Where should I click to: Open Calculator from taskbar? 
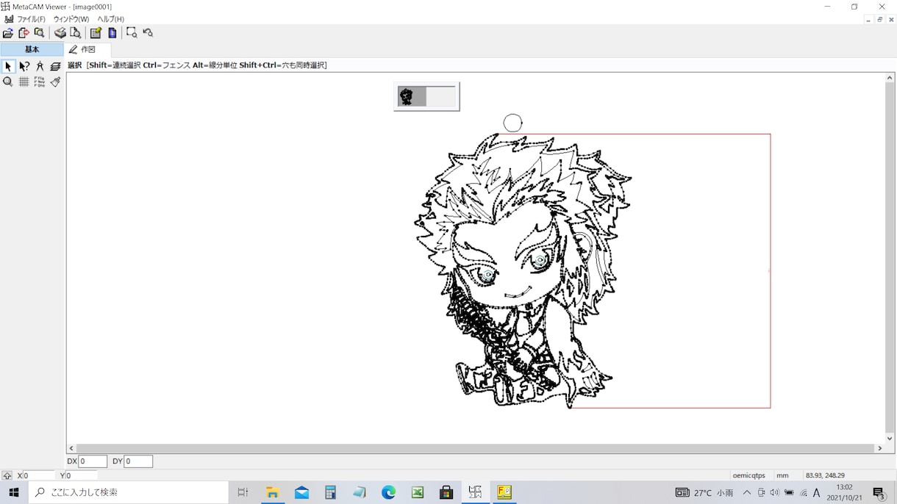(x=330, y=492)
